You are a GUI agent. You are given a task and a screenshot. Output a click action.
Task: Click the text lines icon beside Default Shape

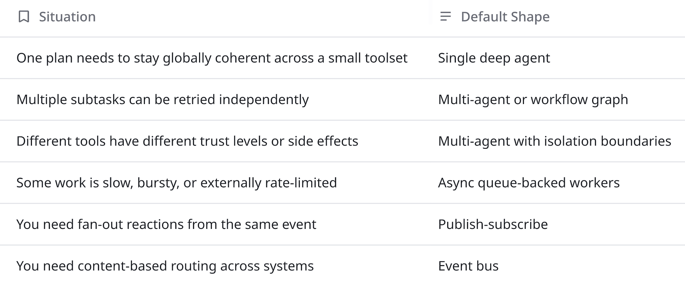point(445,17)
